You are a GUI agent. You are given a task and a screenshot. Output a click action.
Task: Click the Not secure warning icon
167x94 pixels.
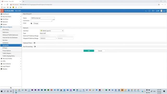coord(11,5)
